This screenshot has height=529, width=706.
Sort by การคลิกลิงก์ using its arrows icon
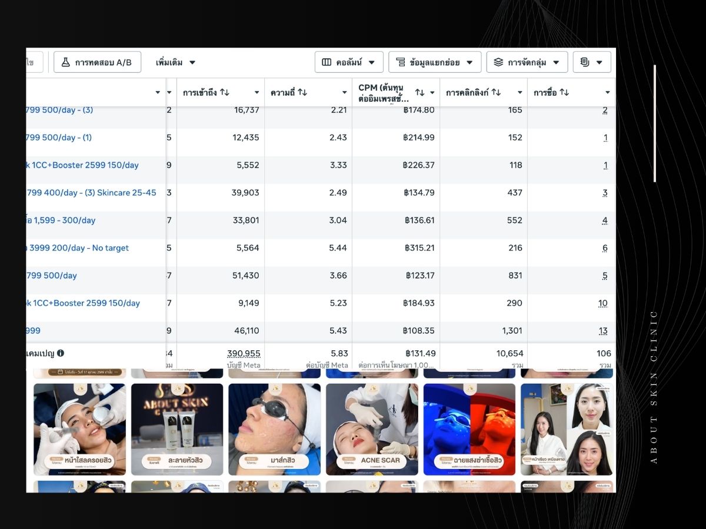[x=496, y=92]
